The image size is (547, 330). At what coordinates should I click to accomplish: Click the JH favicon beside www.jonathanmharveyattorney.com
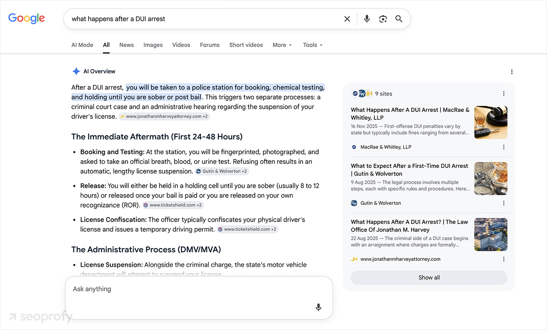(x=354, y=259)
